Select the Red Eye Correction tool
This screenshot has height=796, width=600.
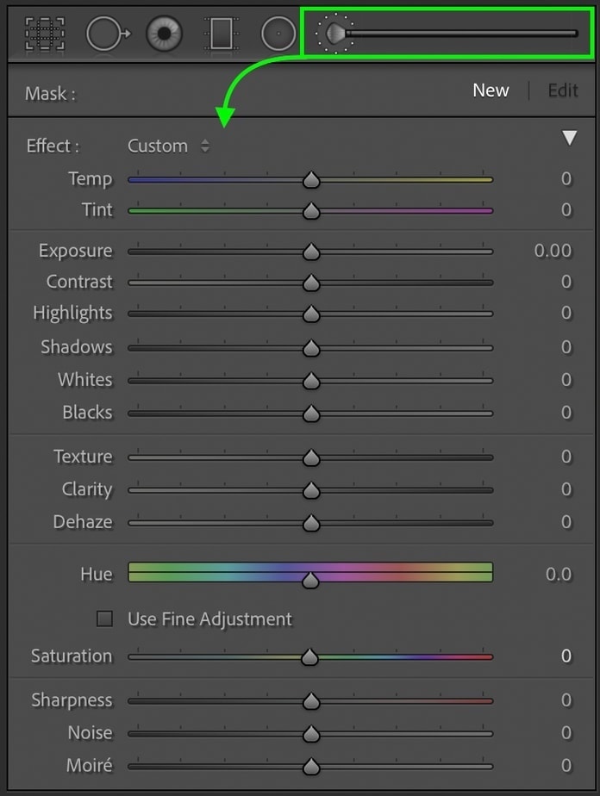162,34
